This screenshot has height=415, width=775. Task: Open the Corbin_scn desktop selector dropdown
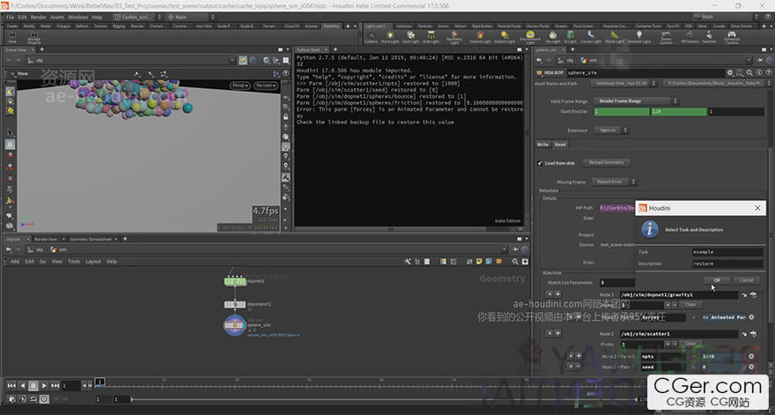[139, 17]
